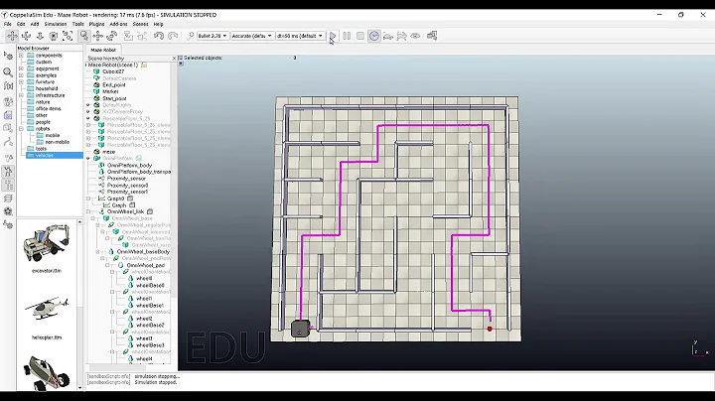This screenshot has width=715, height=401.
Task: Click the slow down simulation turtle icon
Action: click(388, 36)
